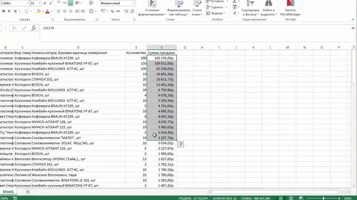Select column D header

(78, 47)
